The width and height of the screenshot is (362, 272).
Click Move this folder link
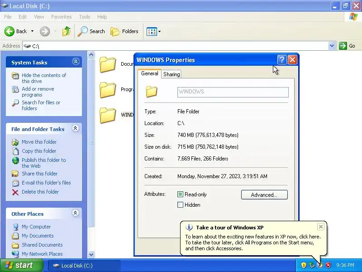pos(39,142)
